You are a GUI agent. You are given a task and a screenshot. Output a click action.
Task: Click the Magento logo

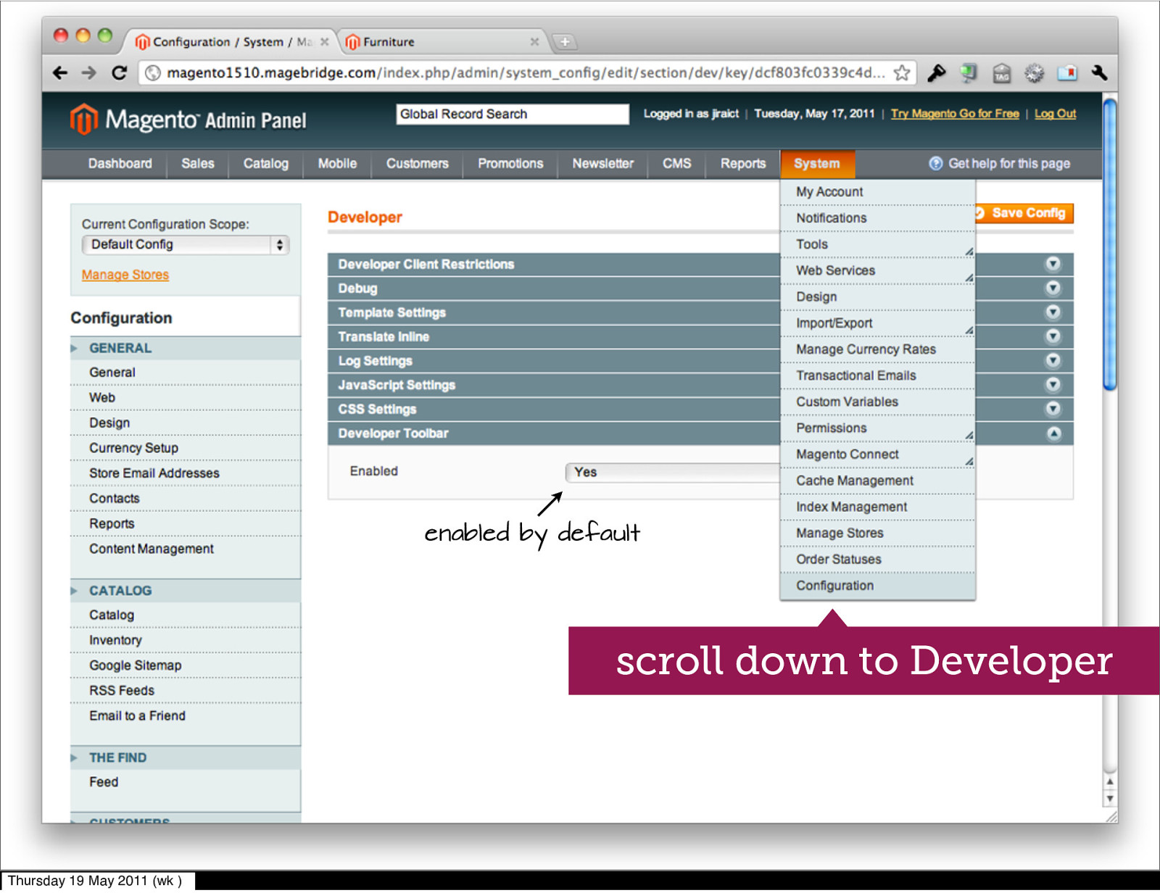[x=188, y=120]
